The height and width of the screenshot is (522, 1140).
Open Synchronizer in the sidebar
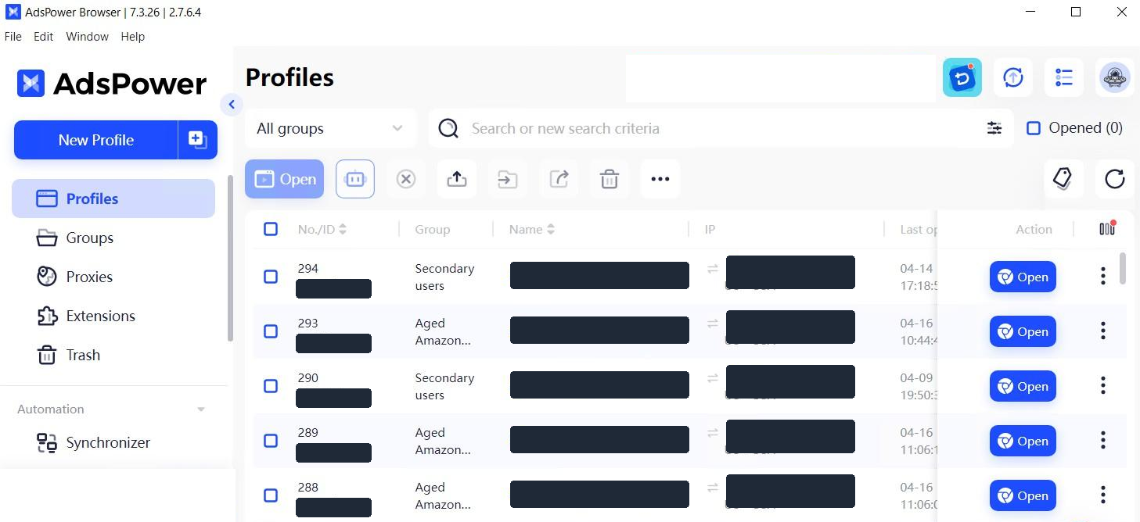click(x=113, y=442)
